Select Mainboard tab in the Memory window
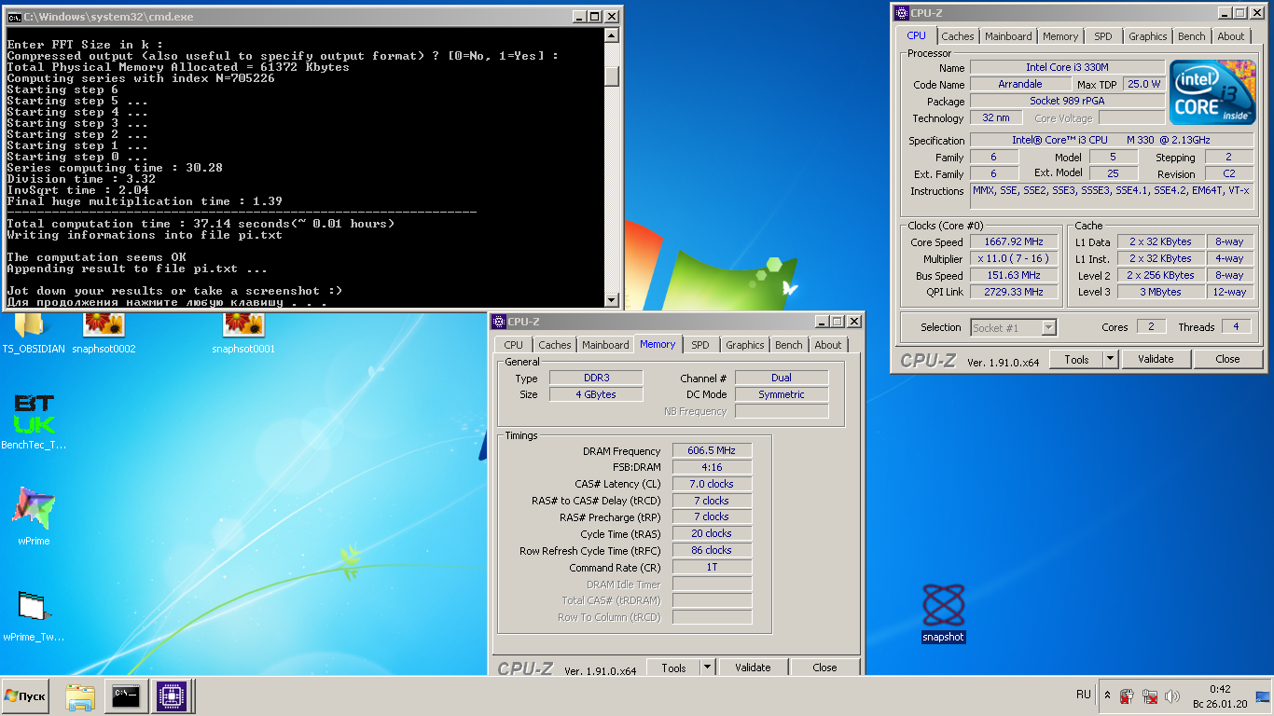Viewport: 1274px width, 716px height. pos(605,345)
